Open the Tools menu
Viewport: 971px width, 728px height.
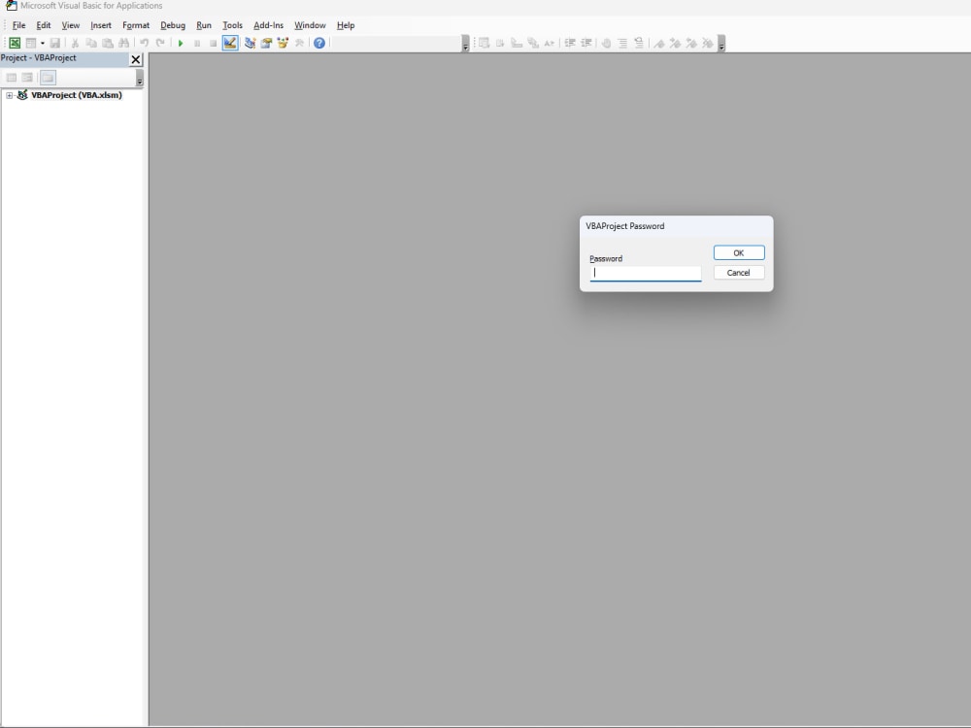pyautogui.click(x=232, y=25)
